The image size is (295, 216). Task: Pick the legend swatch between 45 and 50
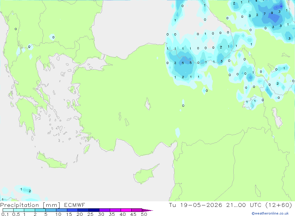tap(137, 210)
